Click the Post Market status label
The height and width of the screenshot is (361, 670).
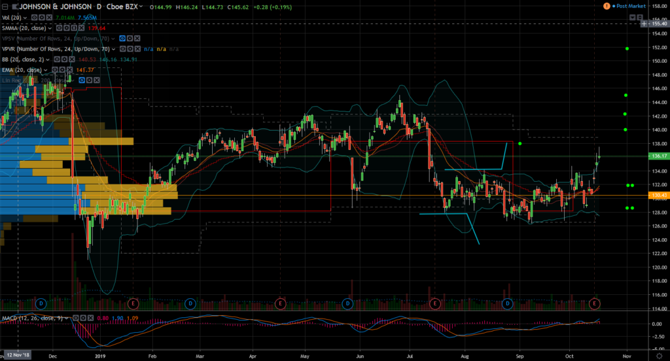tap(631, 6)
